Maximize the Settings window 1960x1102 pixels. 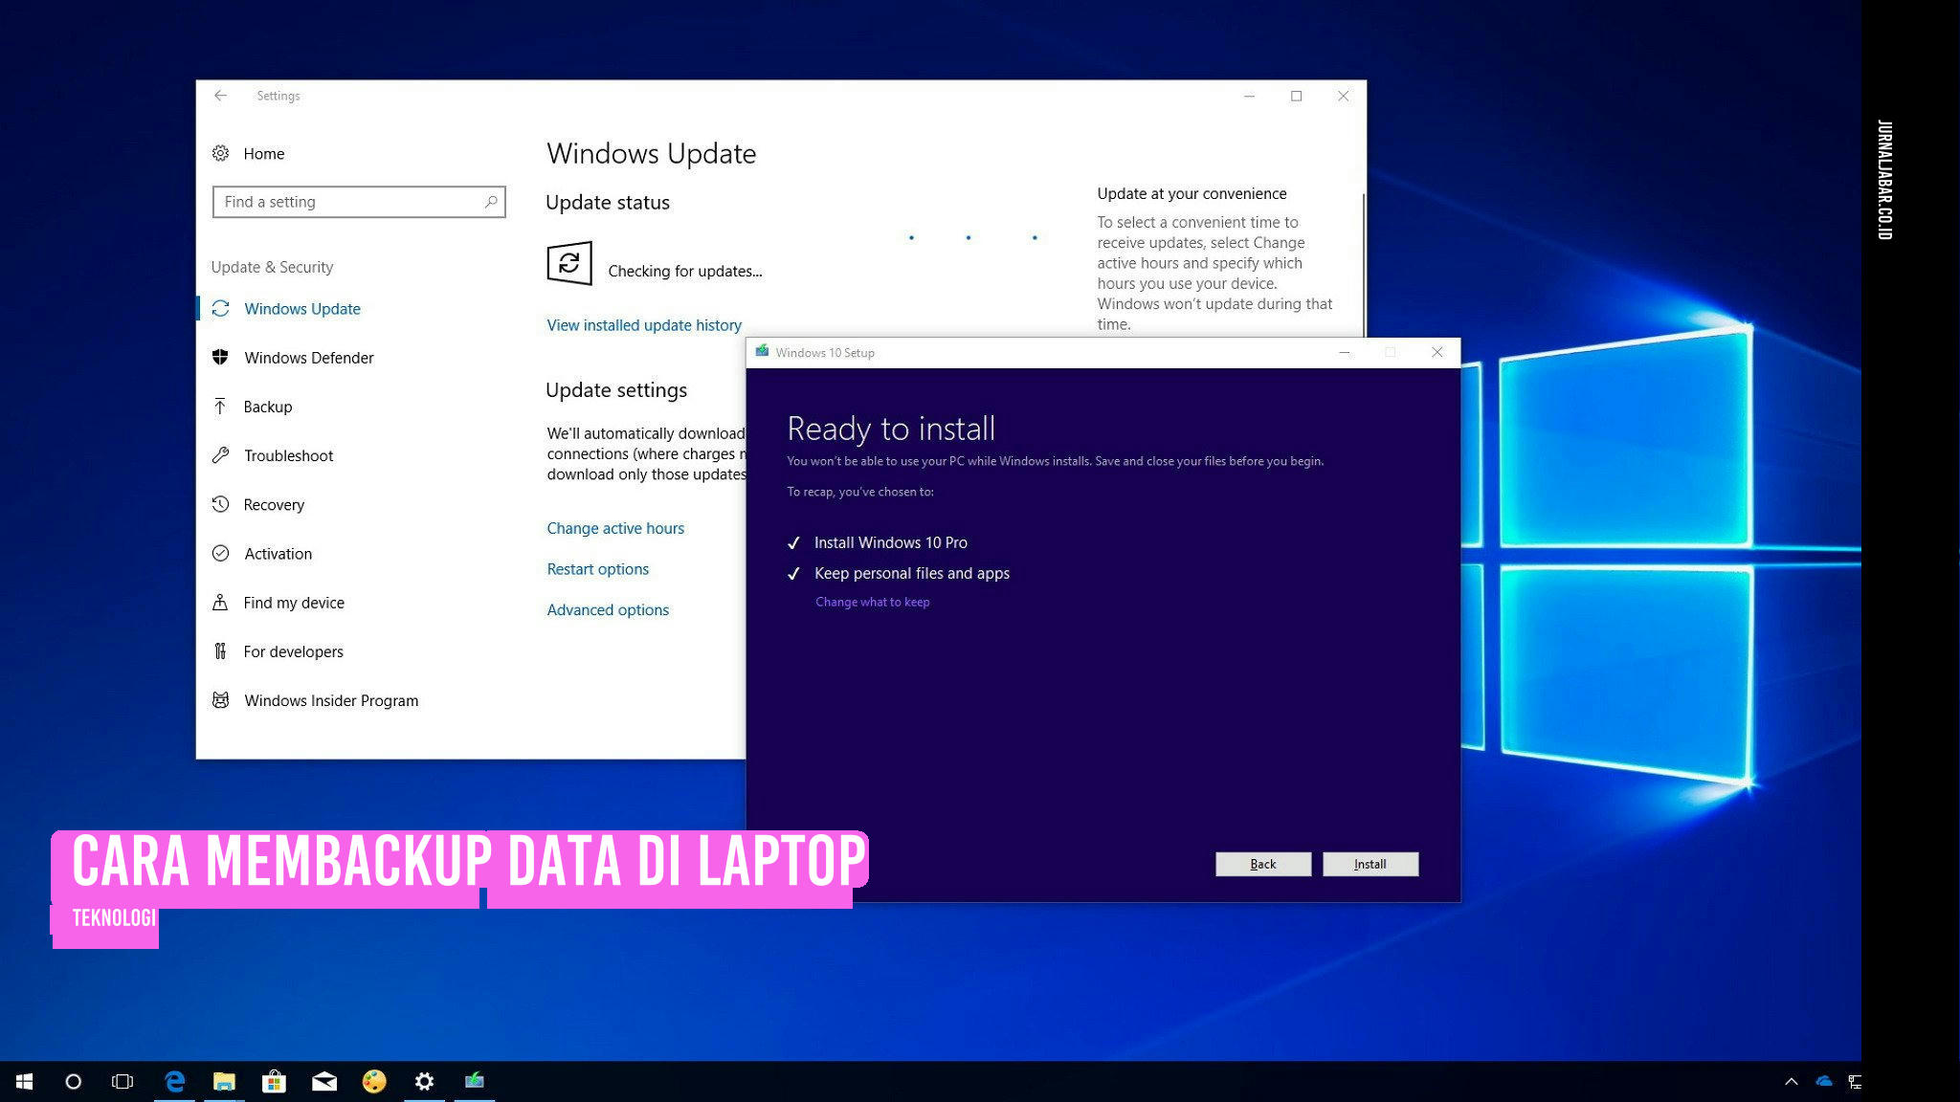pos(1296,96)
